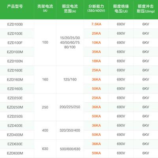Select the EZD250M model cell
This screenshot has width=158, height=158.
pyautogui.click(x=15, y=107)
